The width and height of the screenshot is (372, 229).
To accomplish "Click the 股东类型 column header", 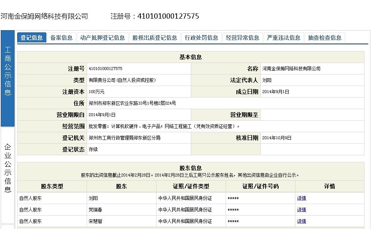I will click(52, 187).
